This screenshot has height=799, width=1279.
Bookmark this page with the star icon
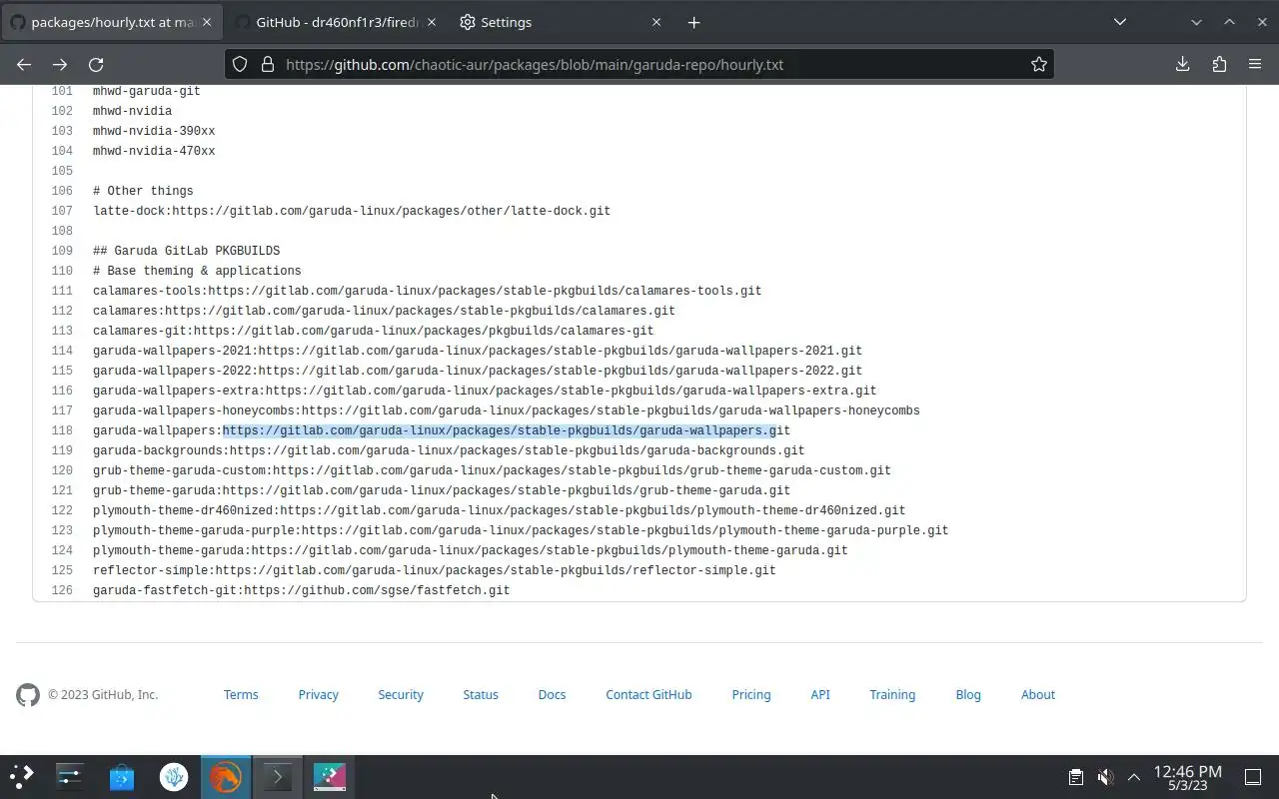(x=1039, y=64)
